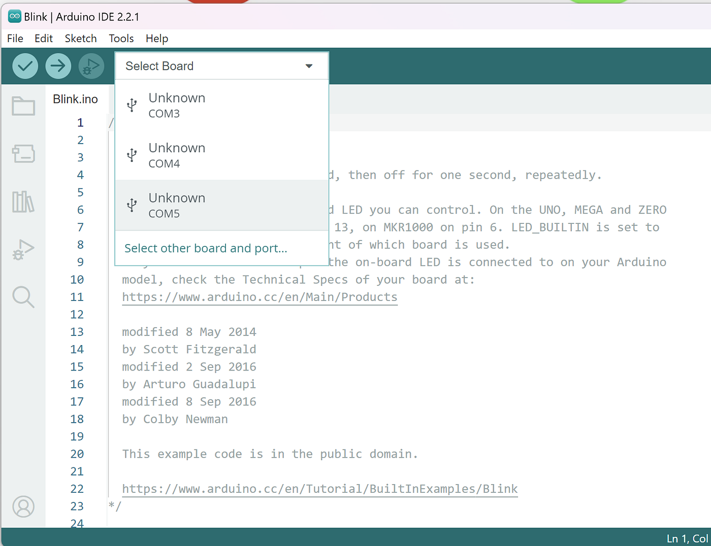Open the File menu
Viewport: 711px width, 546px height.
point(15,39)
